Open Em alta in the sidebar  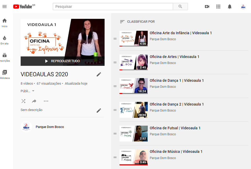4,40
